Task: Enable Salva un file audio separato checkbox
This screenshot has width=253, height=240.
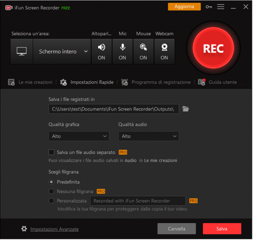Action: pyautogui.click(x=51, y=152)
